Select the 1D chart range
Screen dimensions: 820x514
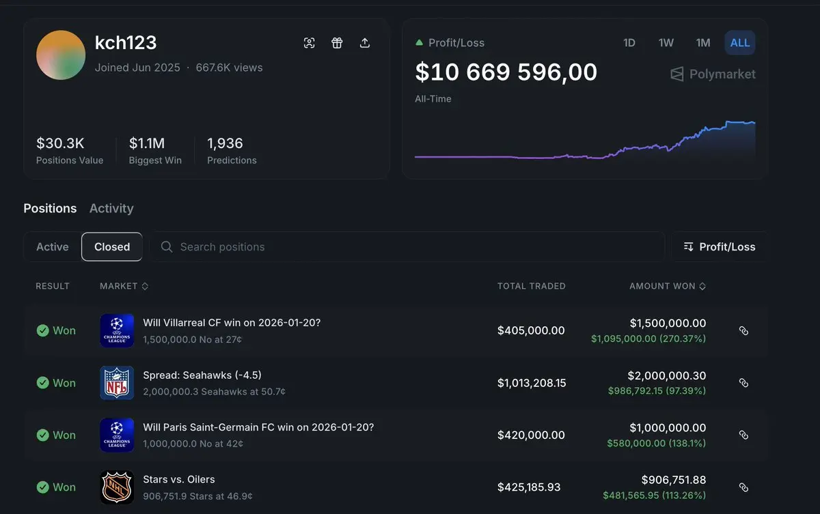click(629, 42)
